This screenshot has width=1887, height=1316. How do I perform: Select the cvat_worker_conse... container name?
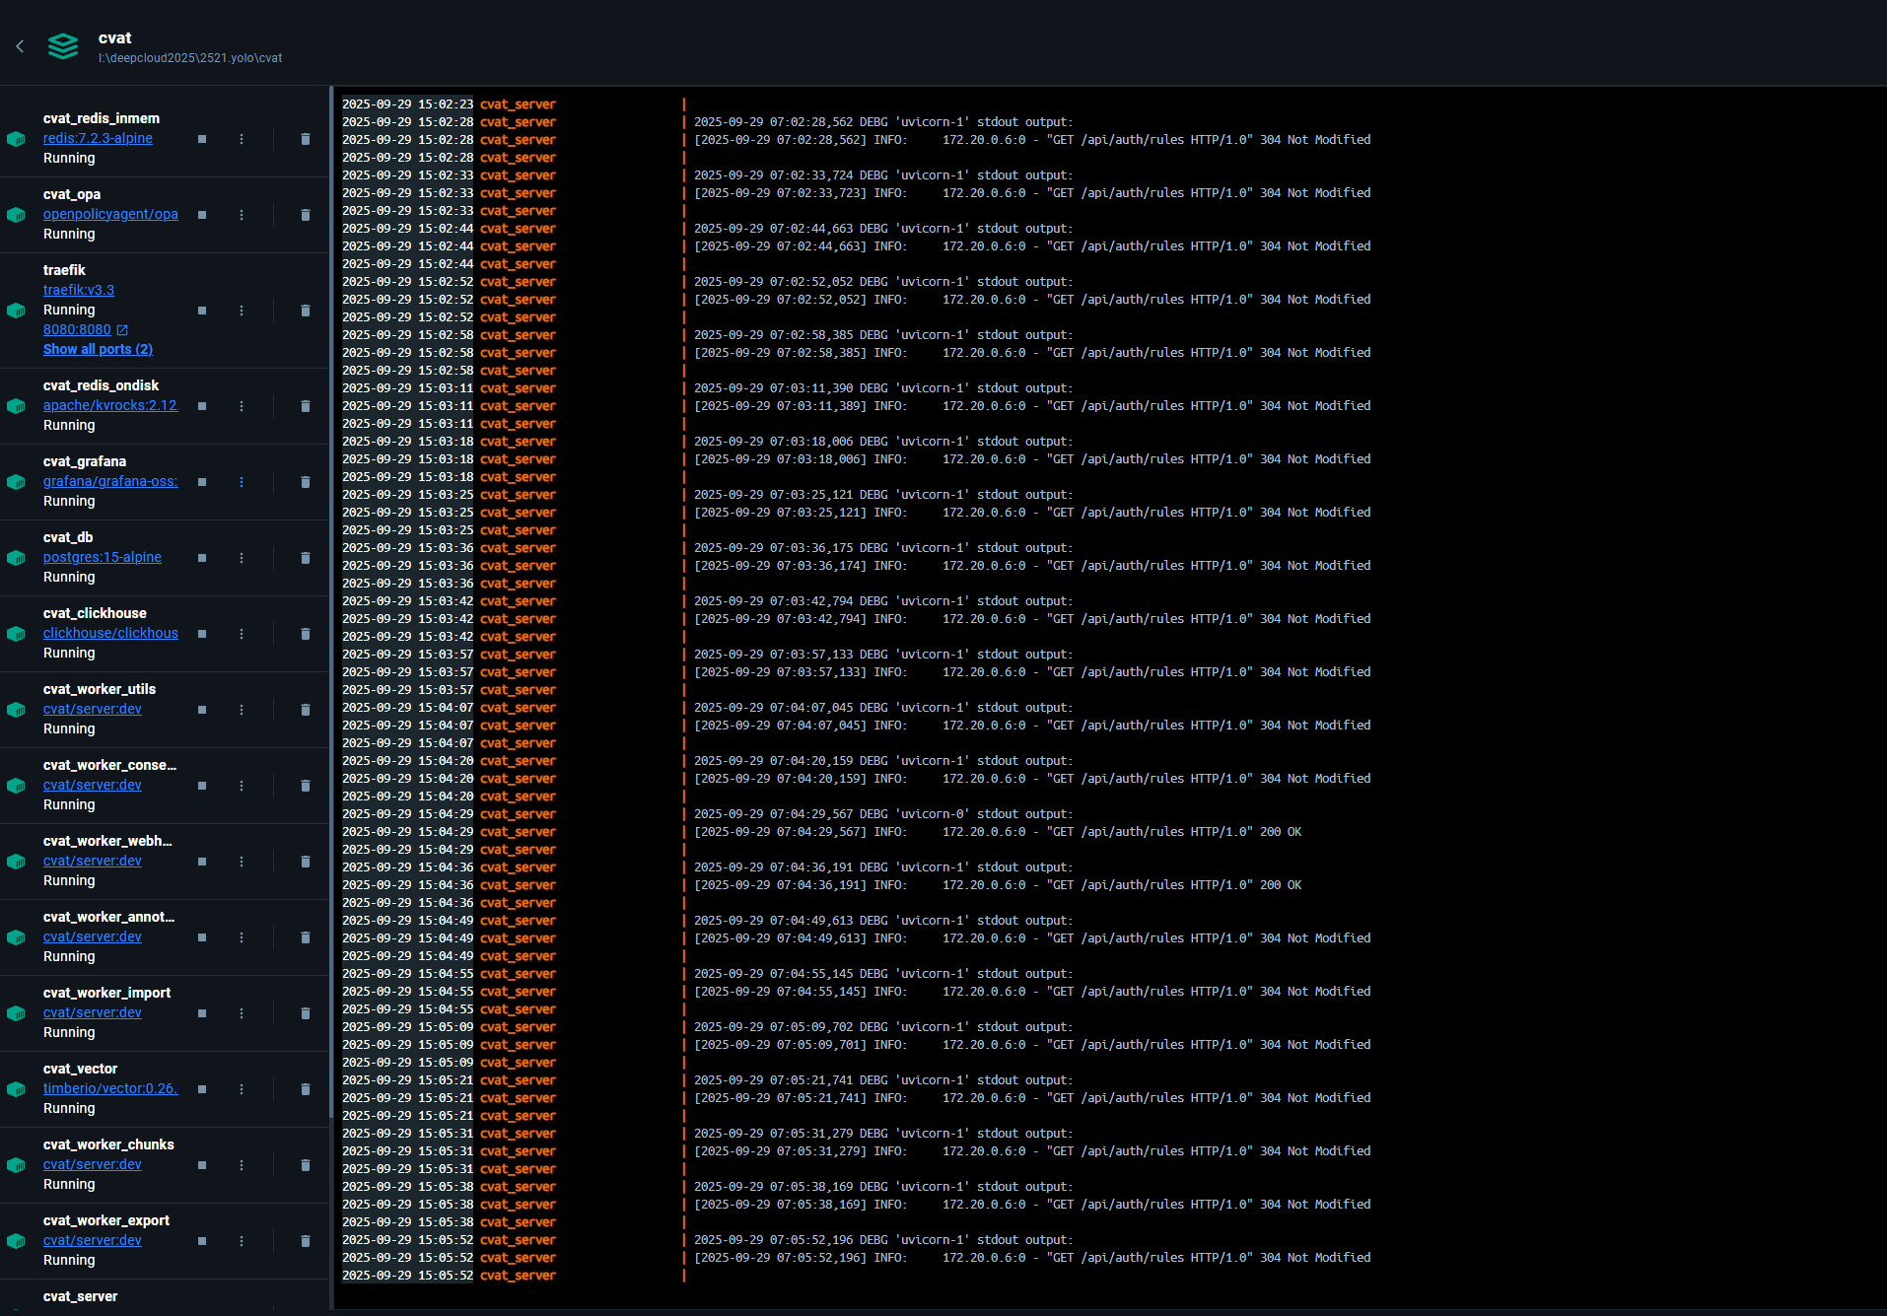(109, 765)
